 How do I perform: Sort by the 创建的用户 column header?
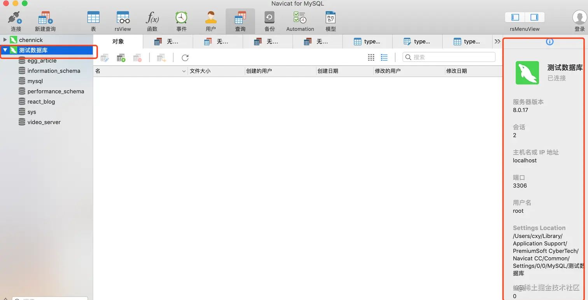coord(280,71)
